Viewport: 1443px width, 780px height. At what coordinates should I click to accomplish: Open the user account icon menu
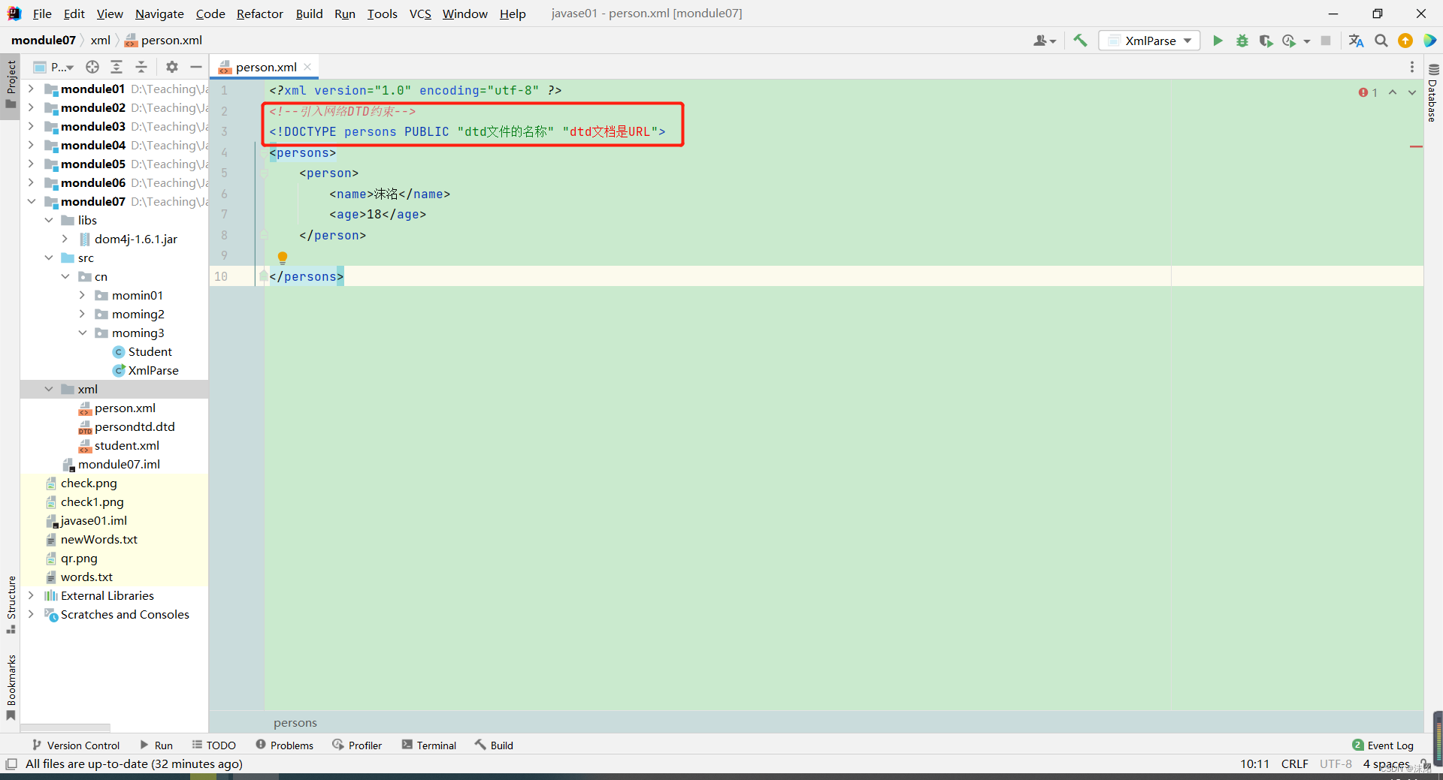(x=1044, y=41)
